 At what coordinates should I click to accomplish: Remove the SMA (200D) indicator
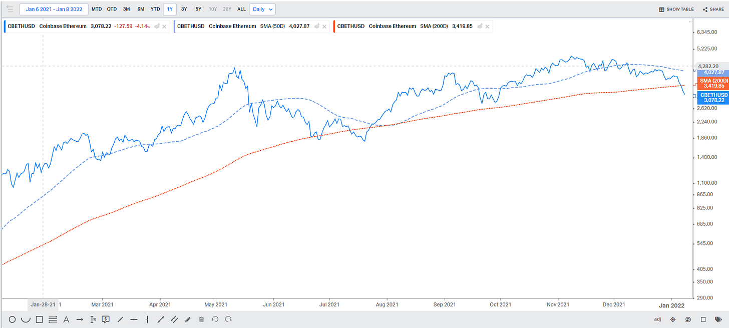[487, 26]
